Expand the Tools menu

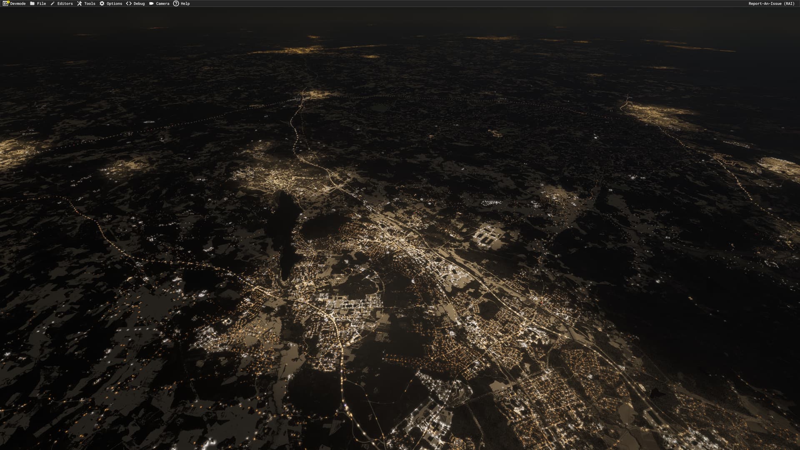[90, 3]
